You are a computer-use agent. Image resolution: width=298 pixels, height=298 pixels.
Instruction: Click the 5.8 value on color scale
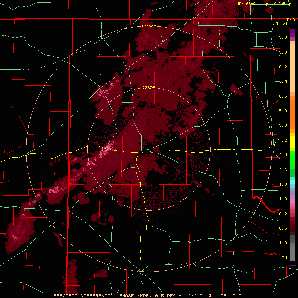283,111
